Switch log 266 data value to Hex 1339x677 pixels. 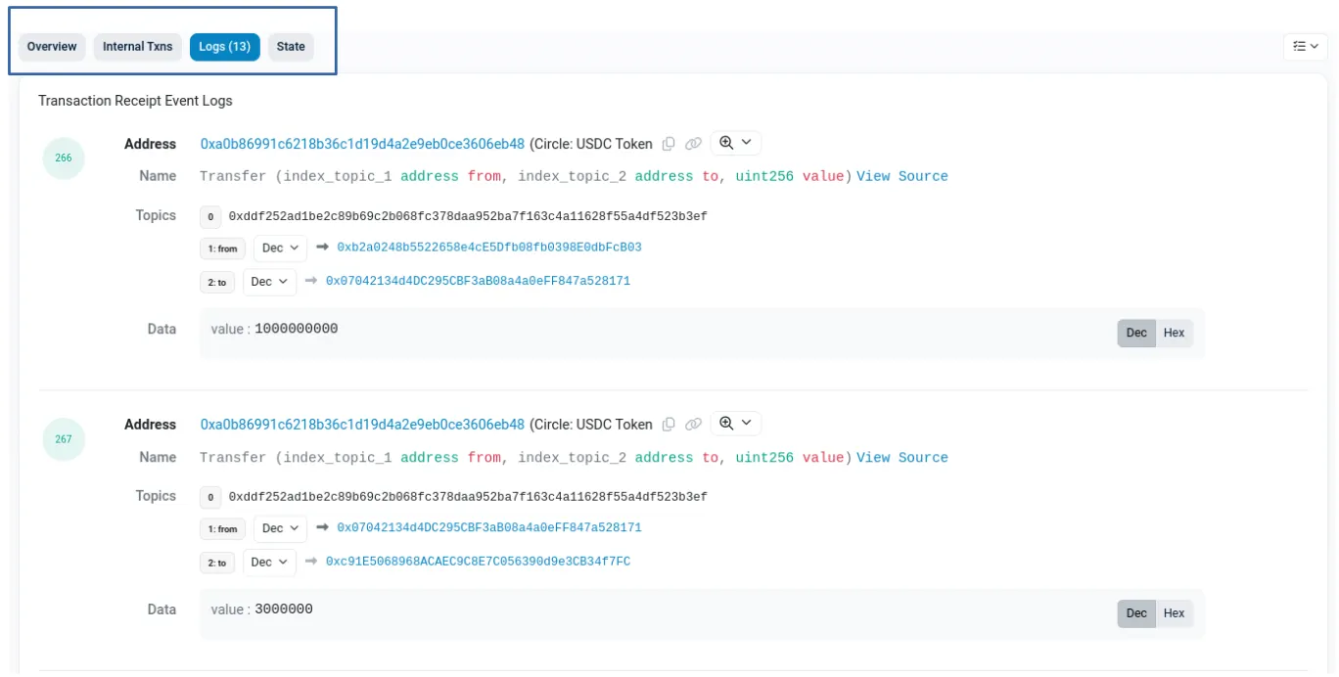[x=1173, y=332]
